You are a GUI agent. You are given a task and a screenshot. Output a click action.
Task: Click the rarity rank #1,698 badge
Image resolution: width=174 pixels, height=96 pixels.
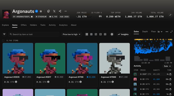[x=91, y=77]
